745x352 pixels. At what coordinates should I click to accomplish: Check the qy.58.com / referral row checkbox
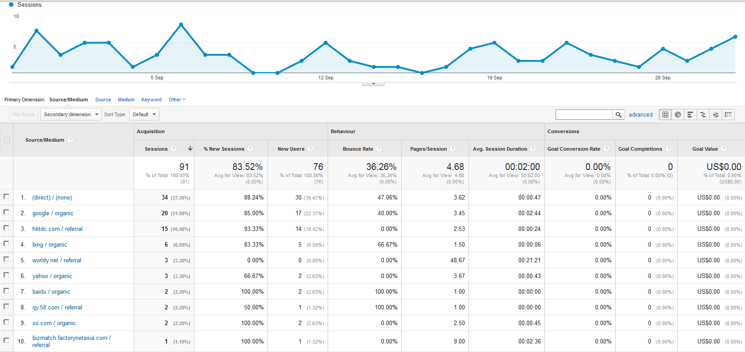point(6,306)
